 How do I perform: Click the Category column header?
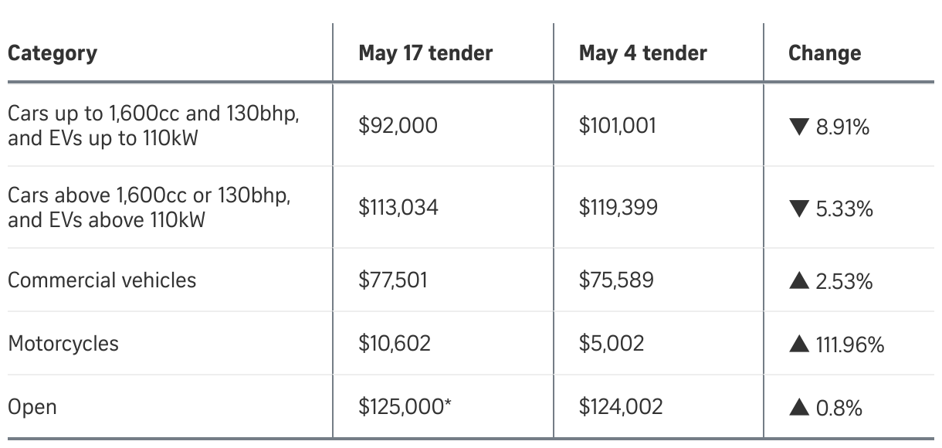(53, 53)
